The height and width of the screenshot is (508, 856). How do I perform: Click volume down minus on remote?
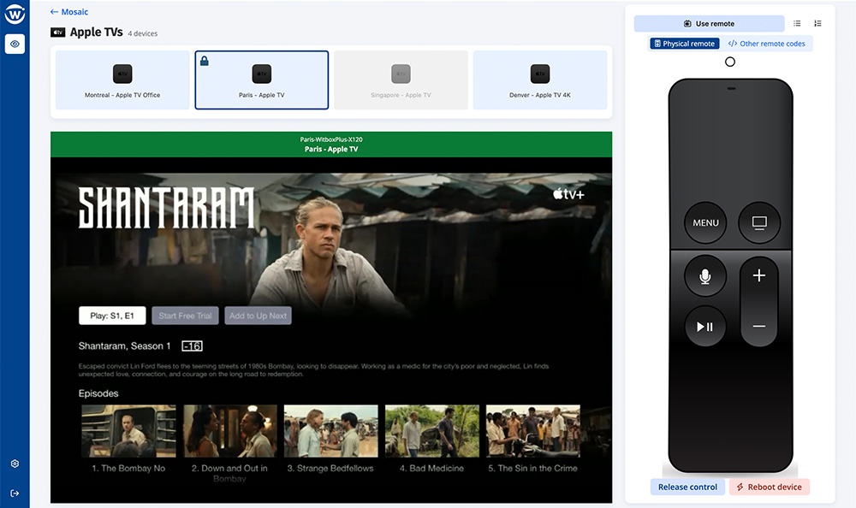(x=758, y=327)
